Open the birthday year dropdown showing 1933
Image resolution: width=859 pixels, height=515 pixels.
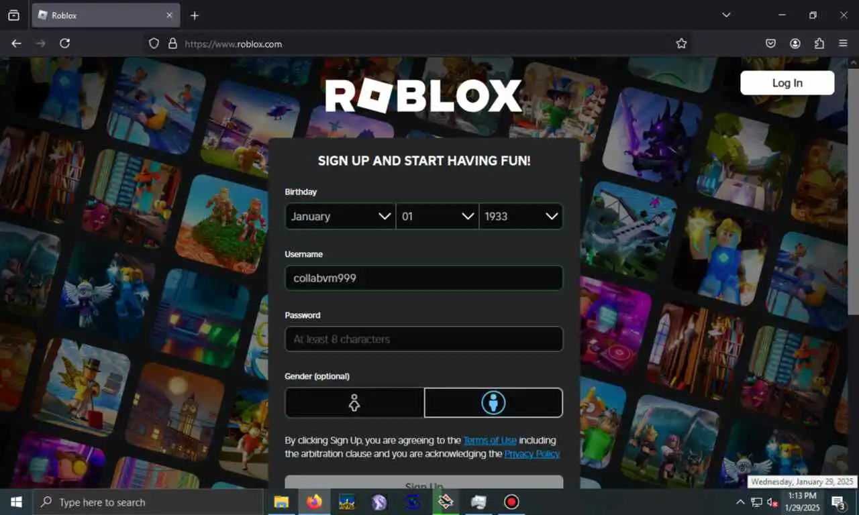pyautogui.click(x=521, y=217)
